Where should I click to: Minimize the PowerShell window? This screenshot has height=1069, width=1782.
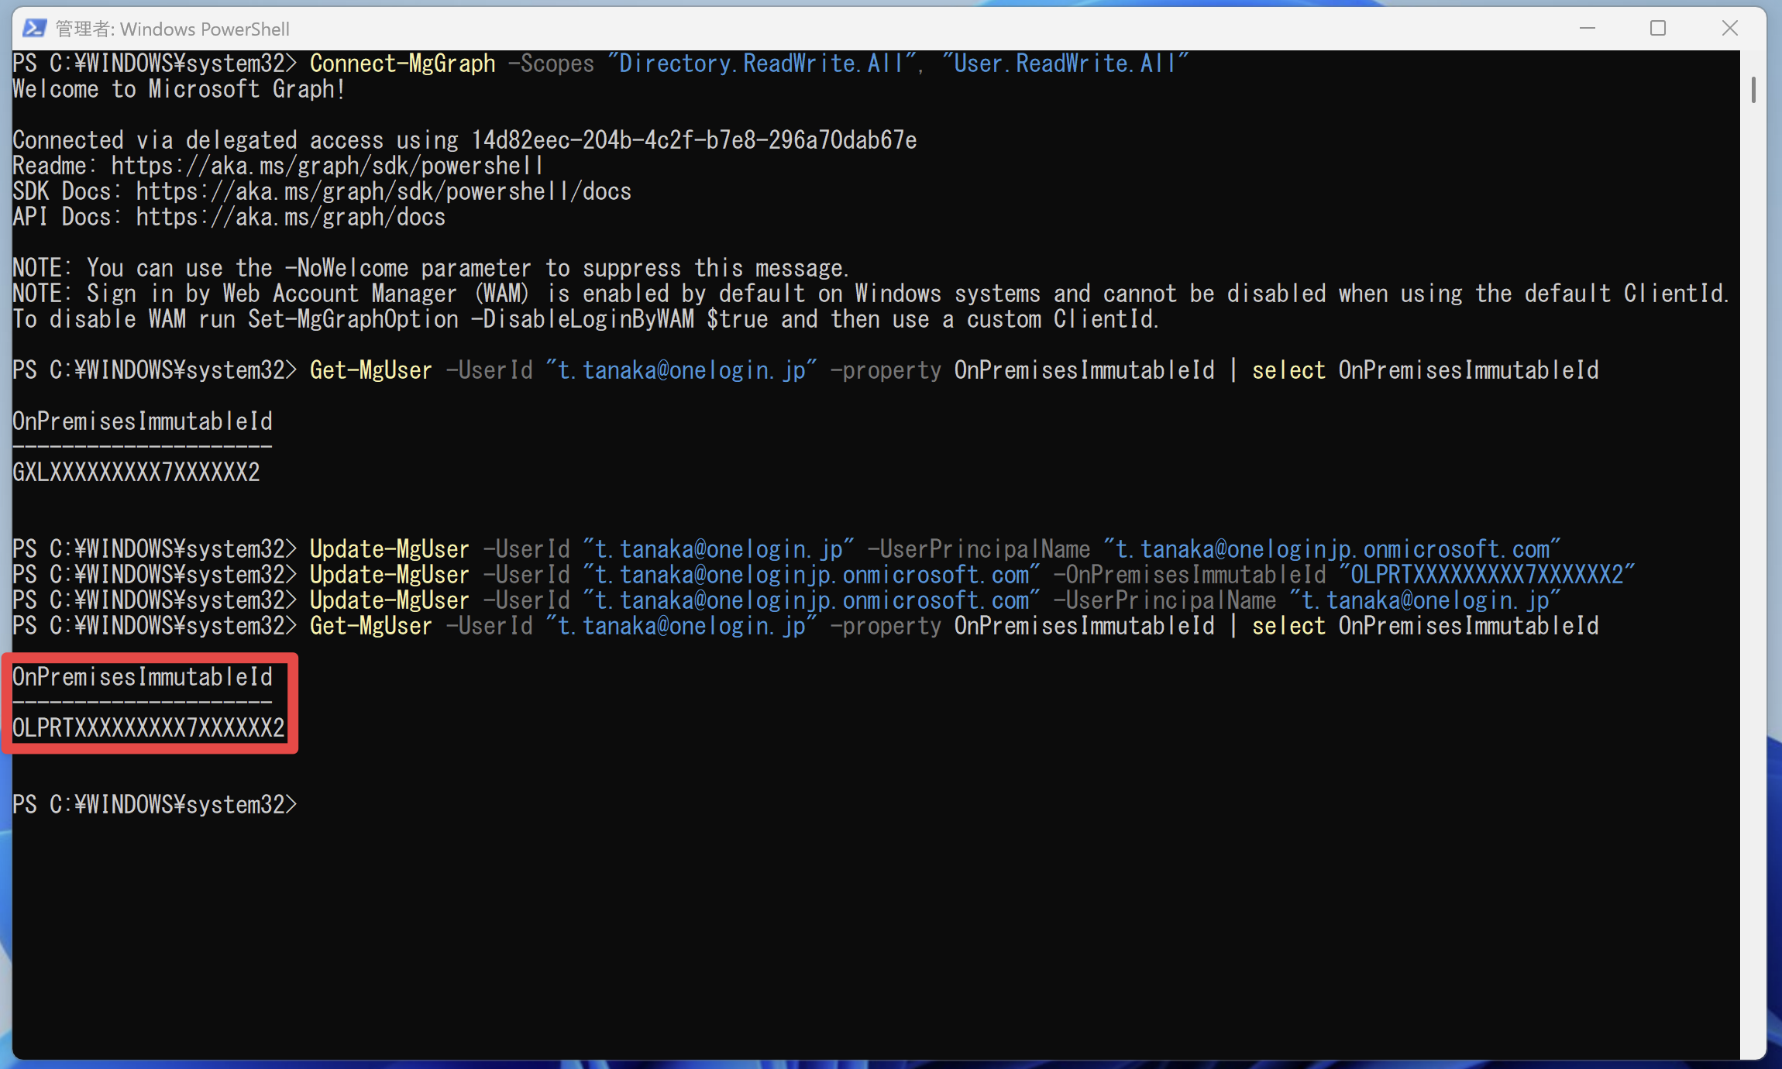tap(1588, 29)
